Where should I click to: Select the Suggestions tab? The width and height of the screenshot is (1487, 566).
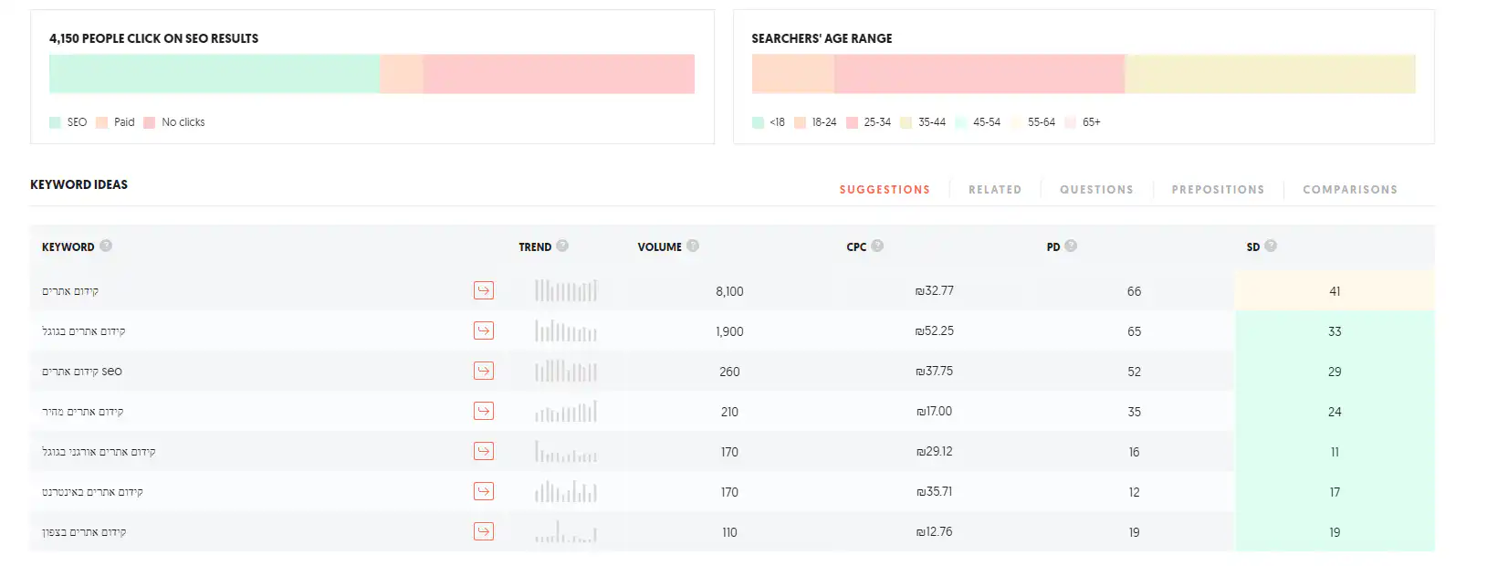coord(885,190)
